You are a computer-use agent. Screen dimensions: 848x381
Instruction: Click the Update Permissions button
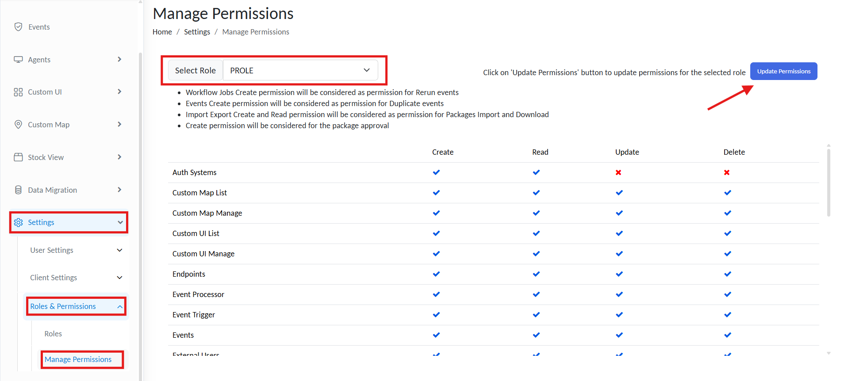click(x=783, y=72)
